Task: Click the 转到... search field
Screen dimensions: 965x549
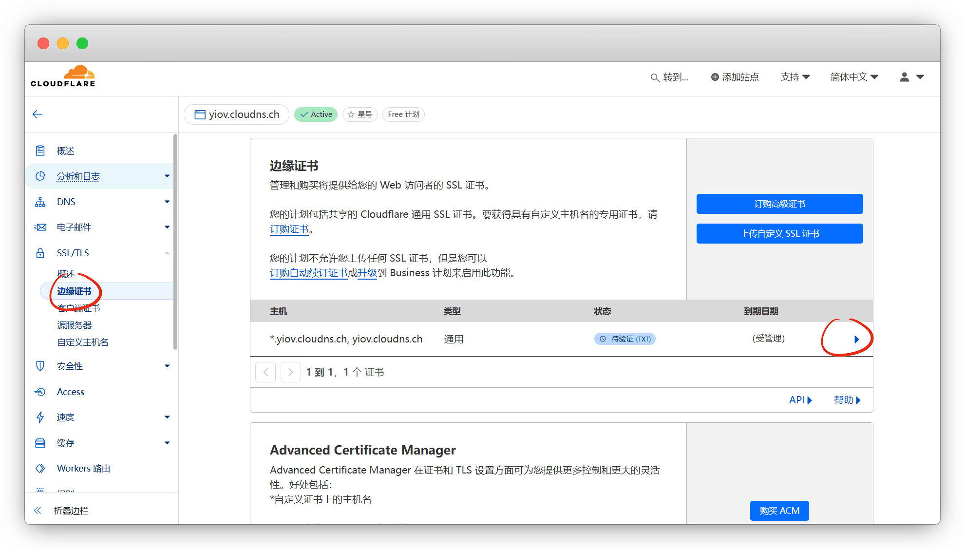Action: pyautogui.click(x=669, y=77)
